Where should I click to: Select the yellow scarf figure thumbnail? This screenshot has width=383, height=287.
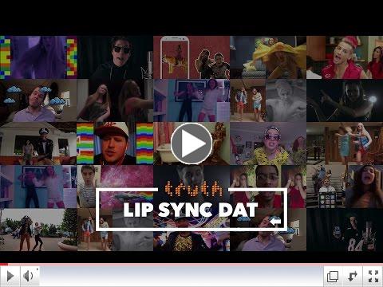268,57
